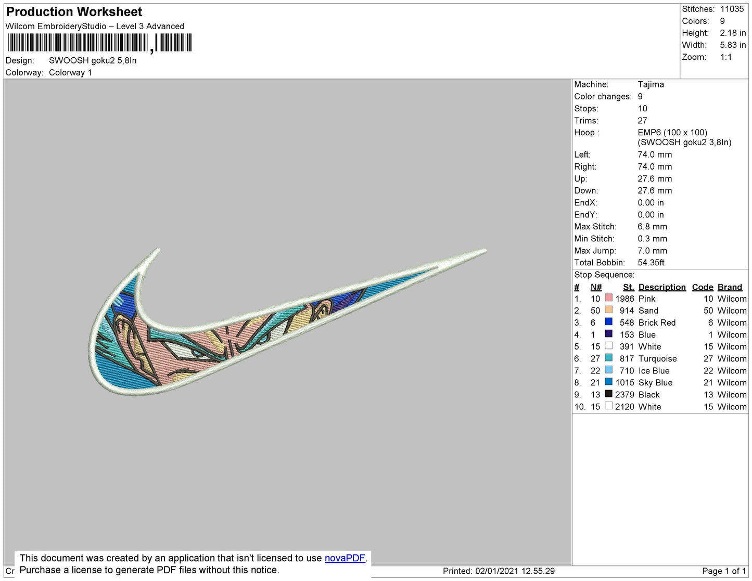Click the Turquoise color swatch in stop 6
This screenshot has width=752, height=581.
click(608, 358)
